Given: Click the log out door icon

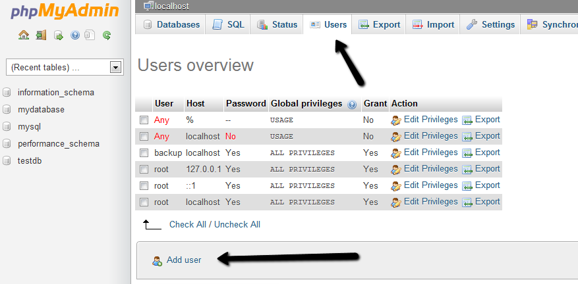Looking at the screenshot, I should [x=41, y=35].
